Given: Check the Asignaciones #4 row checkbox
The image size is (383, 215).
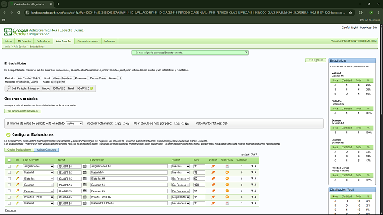Looking at the screenshot, I should pos(10,166).
